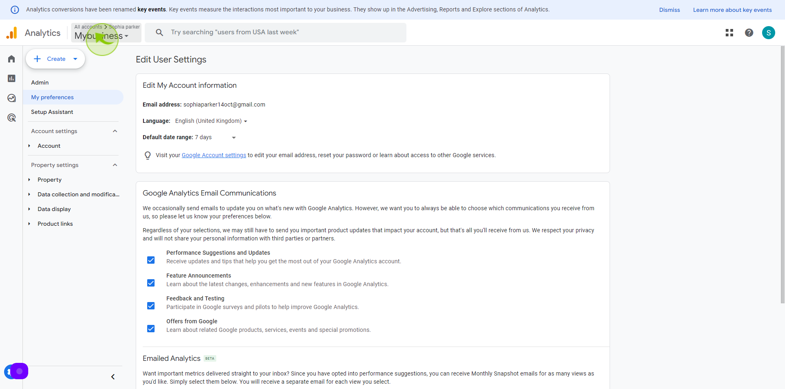Viewport: 785px width, 389px height.
Task: Click the Google Analytics logo
Action: (12, 33)
